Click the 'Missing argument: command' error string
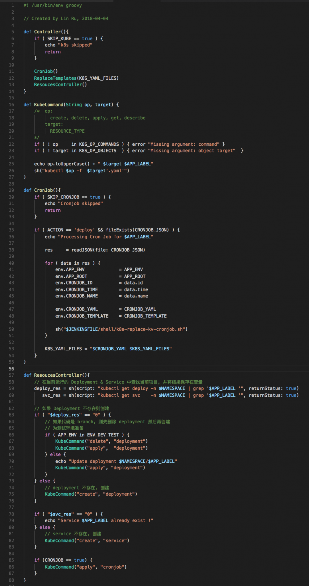 click(184, 144)
